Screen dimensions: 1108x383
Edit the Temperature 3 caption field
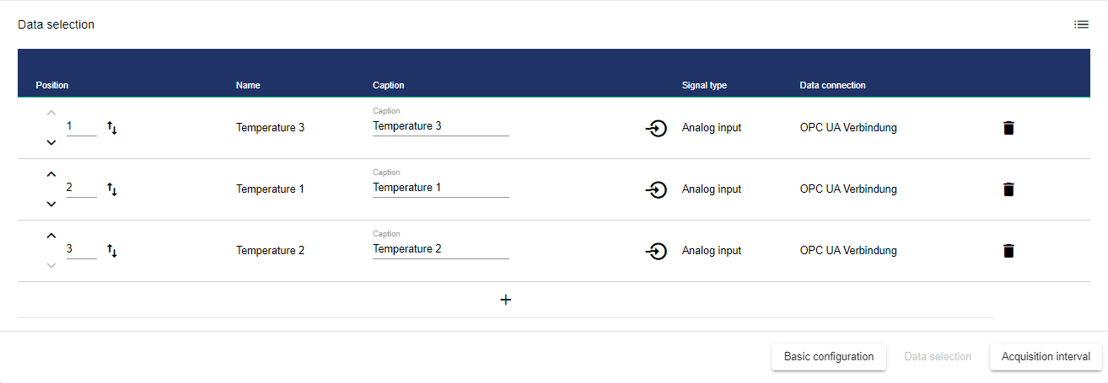[x=440, y=126]
